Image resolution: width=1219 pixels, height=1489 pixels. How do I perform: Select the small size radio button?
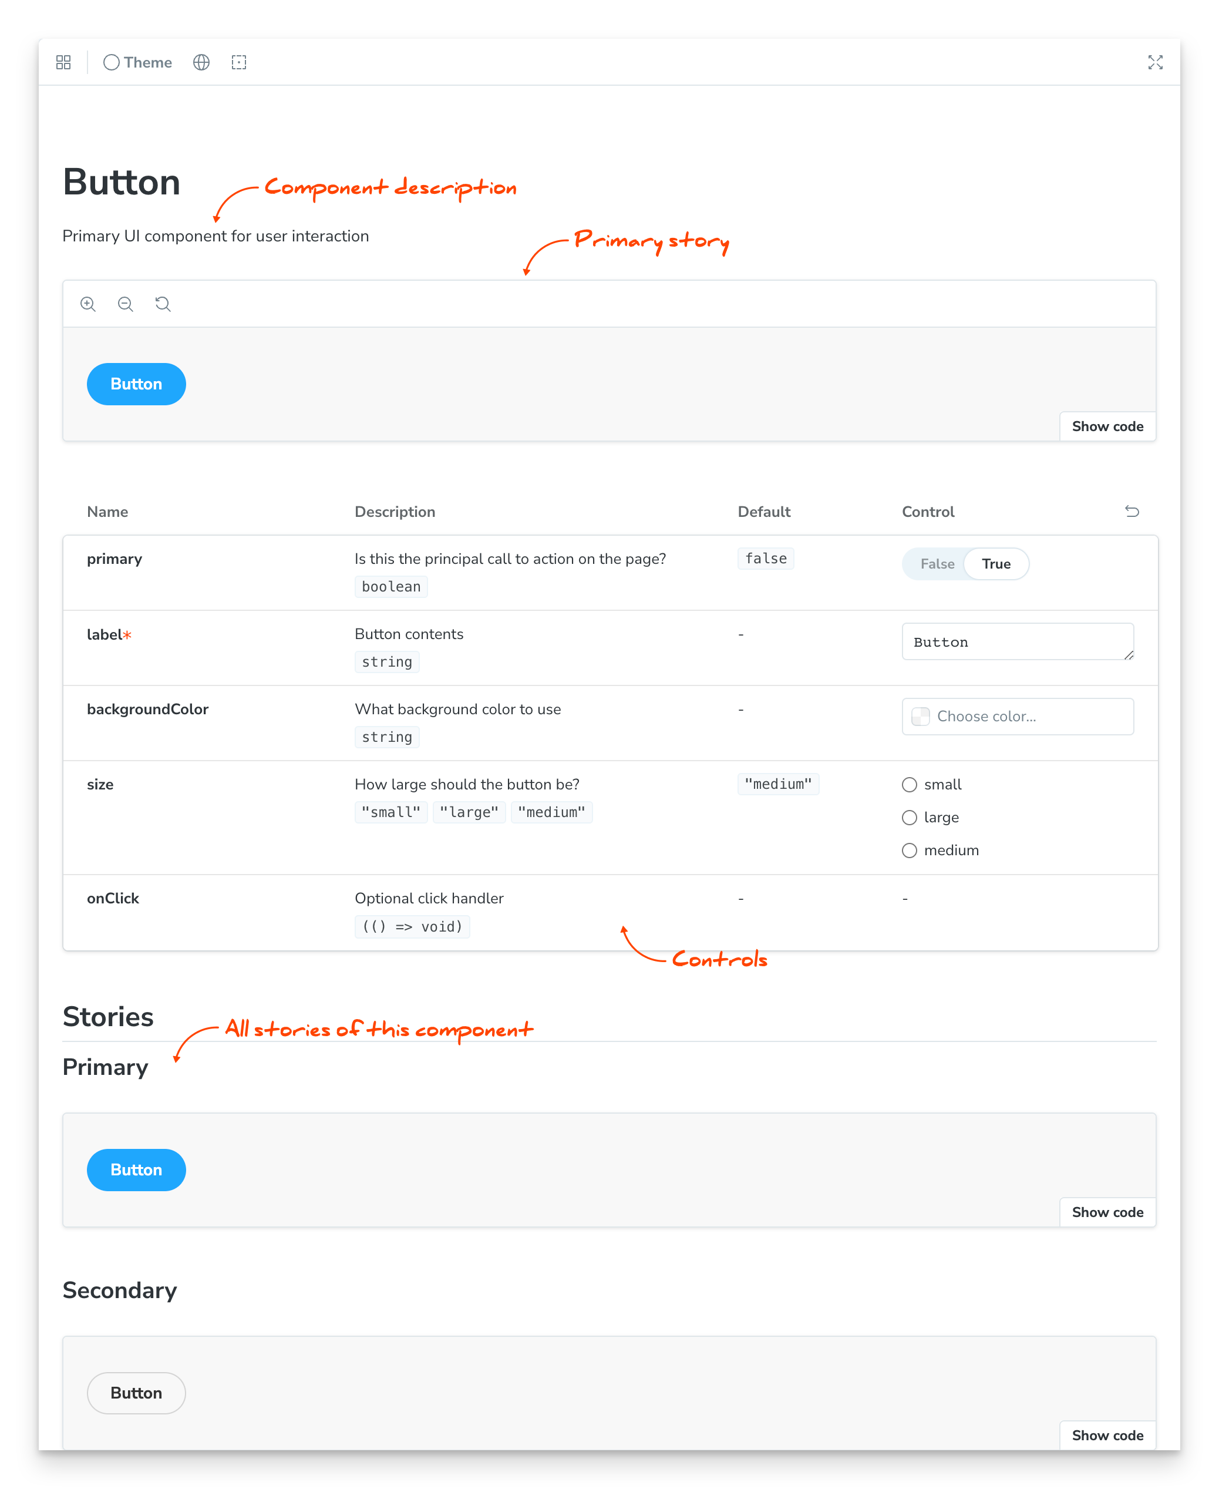coord(910,785)
